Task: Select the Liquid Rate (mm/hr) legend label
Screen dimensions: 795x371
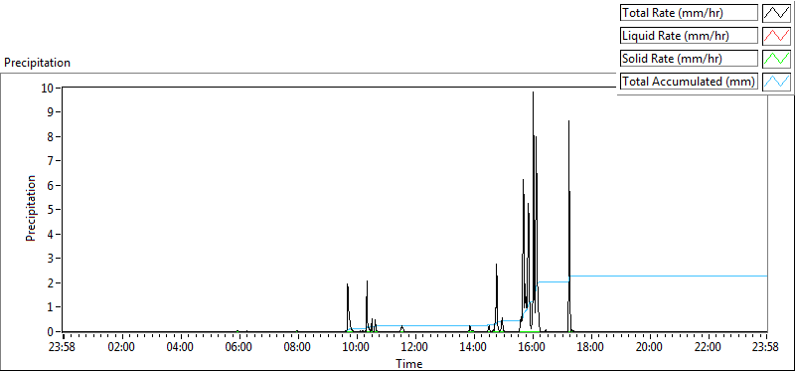Action: tap(689, 36)
